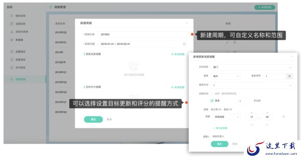
Task: Click the round icon beside 周期管理 page title
Action: (51, 7)
